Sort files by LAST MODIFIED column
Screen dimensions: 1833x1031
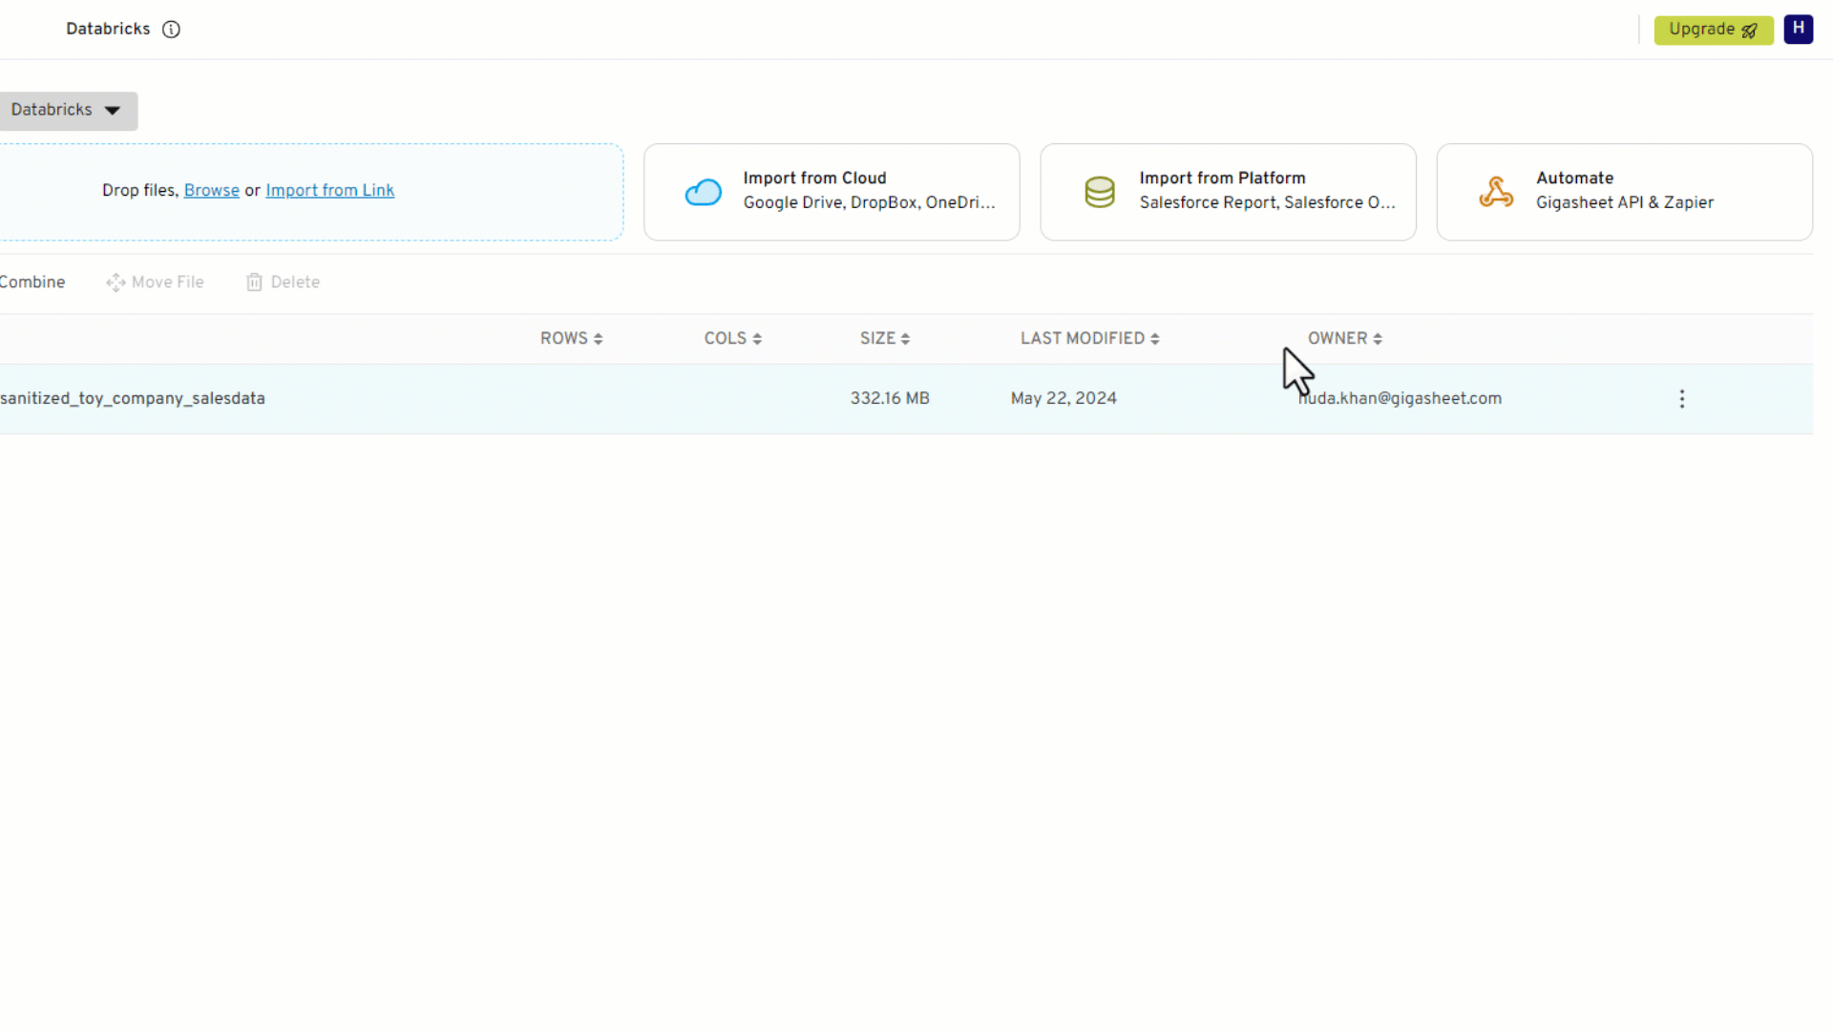(x=1088, y=338)
